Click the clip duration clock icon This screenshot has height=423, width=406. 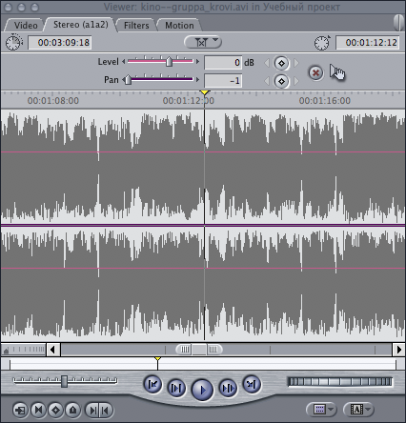tap(14, 42)
